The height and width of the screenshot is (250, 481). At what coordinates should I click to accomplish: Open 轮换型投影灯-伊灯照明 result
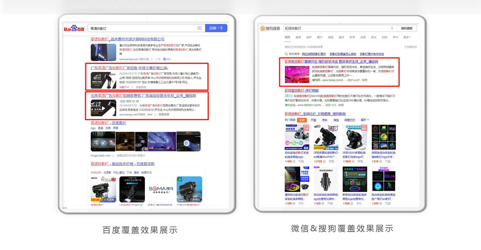pyautogui.click(x=301, y=90)
